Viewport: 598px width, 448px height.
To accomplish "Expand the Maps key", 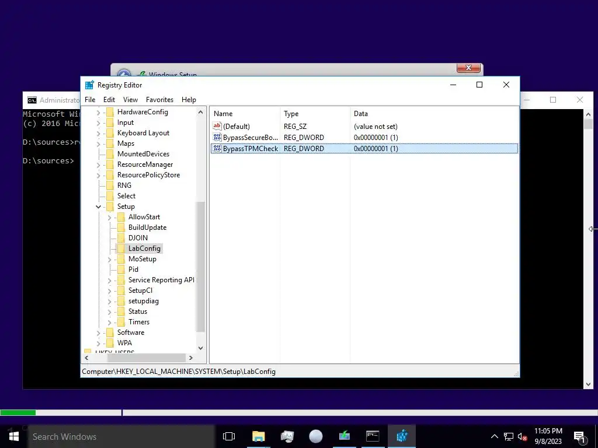I will pyautogui.click(x=98, y=143).
